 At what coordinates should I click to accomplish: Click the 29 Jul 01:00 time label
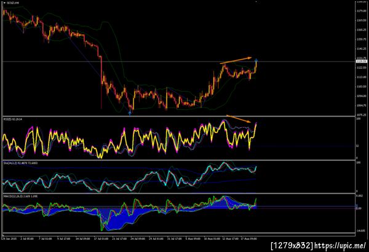(156, 238)
